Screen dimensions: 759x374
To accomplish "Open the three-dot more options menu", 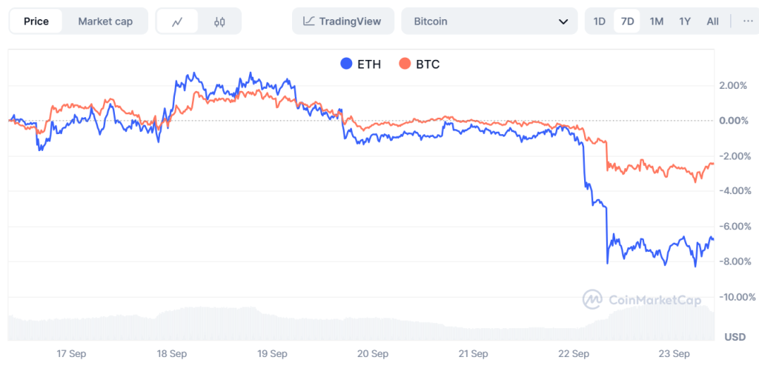I will [x=747, y=21].
